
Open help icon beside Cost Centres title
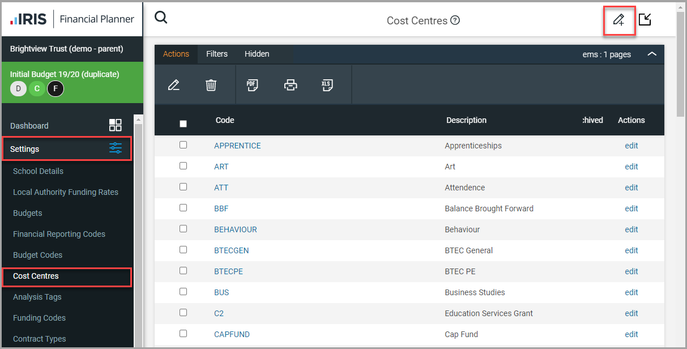pyautogui.click(x=455, y=20)
